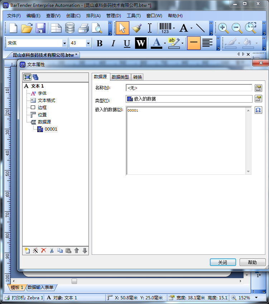The image size is (269, 304).
Task: Open an existing file via folder icon
Action: point(27,28)
